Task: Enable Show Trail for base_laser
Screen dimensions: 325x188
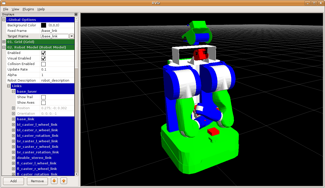Action: point(43,97)
